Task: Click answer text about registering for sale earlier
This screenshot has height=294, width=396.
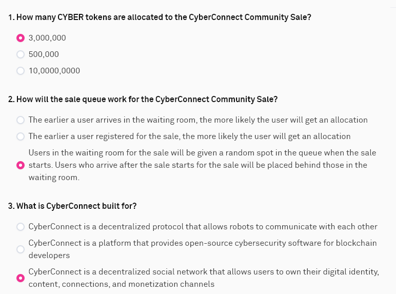Action: [189, 136]
